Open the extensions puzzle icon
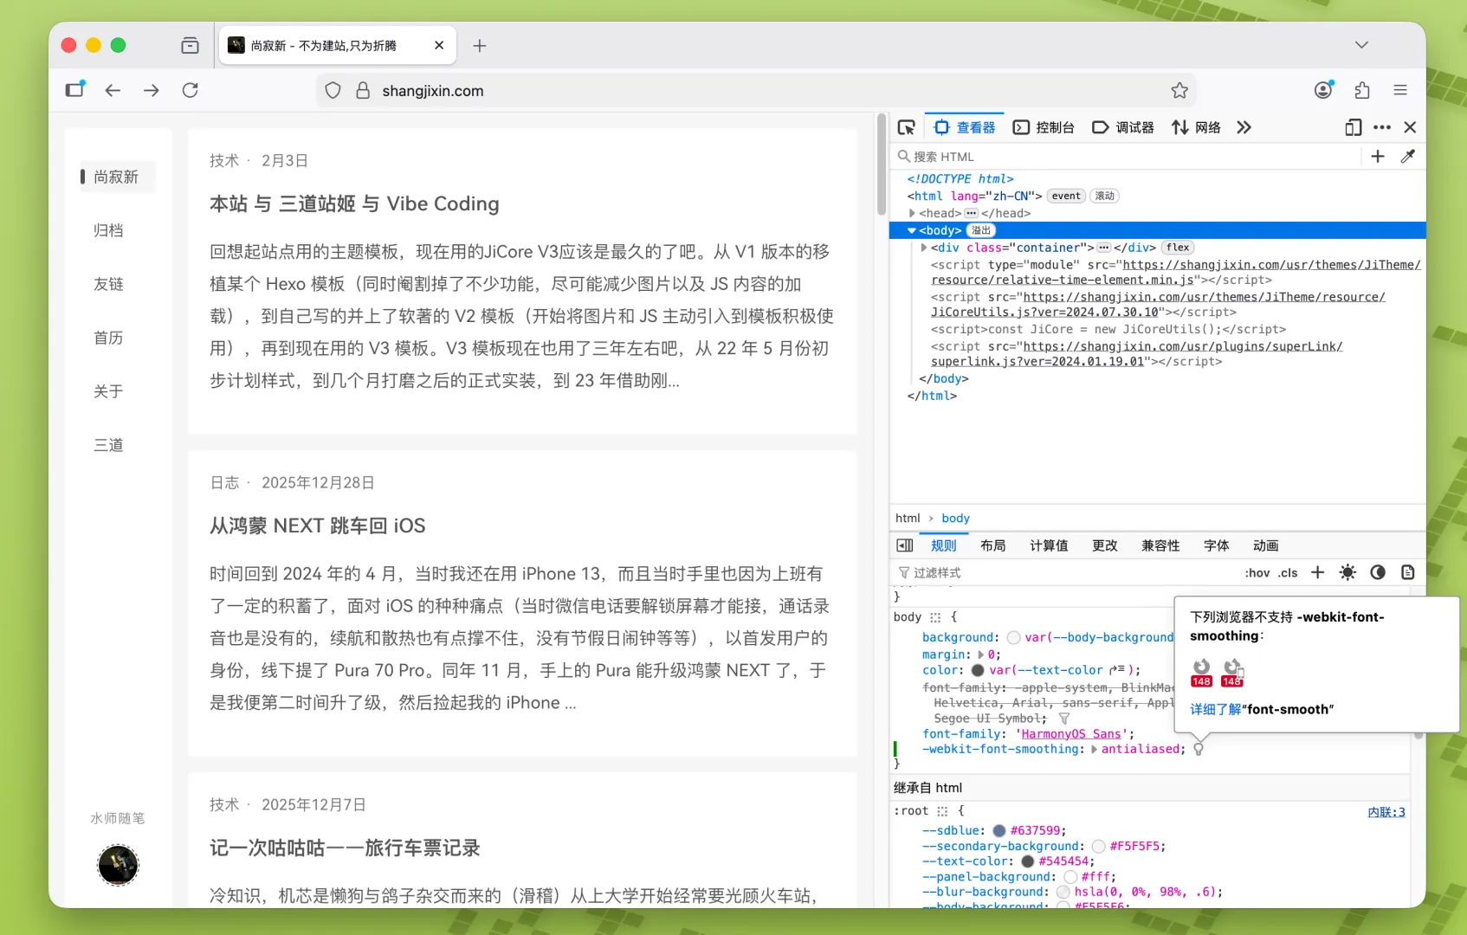 tap(1362, 91)
